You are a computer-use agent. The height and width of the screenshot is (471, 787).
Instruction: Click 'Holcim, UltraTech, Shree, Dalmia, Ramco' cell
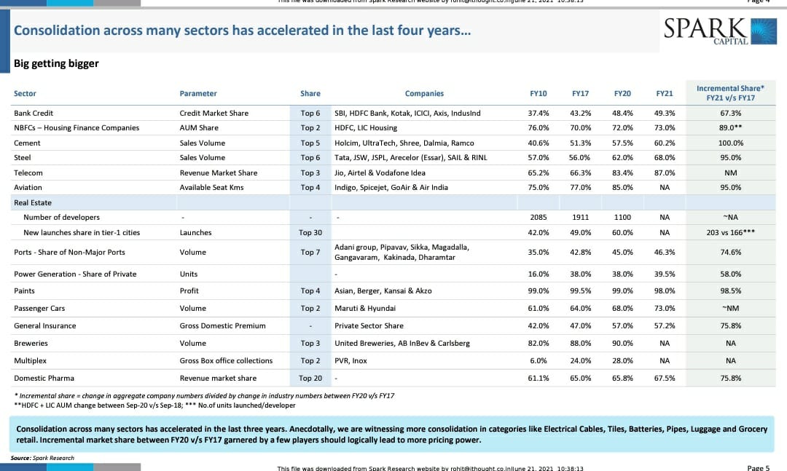coord(404,143)
